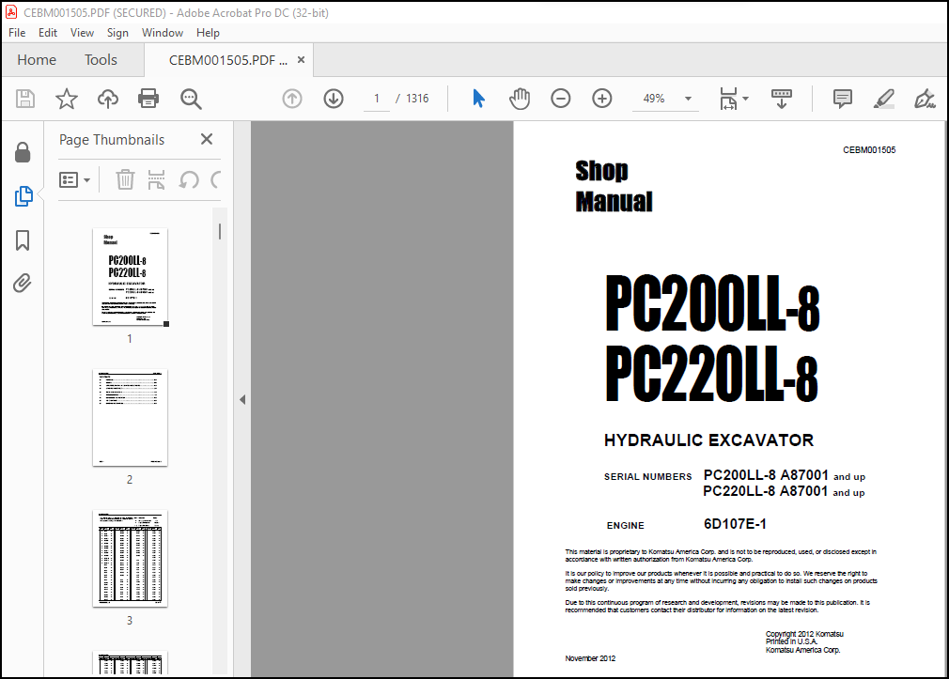This screenshot has width=949, height=679.
Task: Zoom in with the plus button
Action: tap(601, 99)
